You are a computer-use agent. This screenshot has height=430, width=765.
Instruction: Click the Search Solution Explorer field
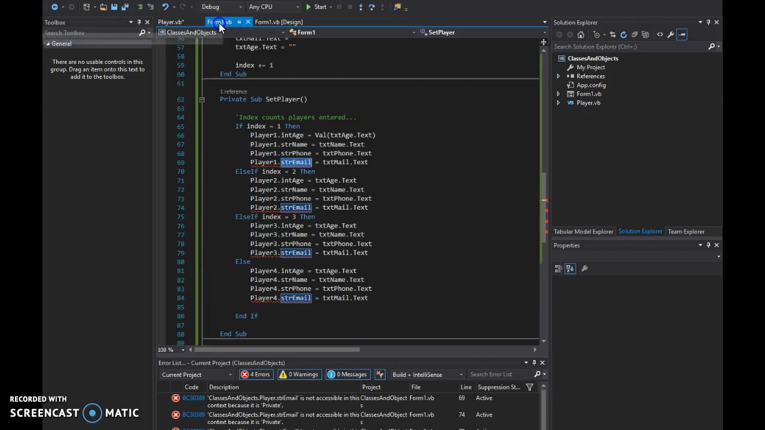[x=630, y=47]
